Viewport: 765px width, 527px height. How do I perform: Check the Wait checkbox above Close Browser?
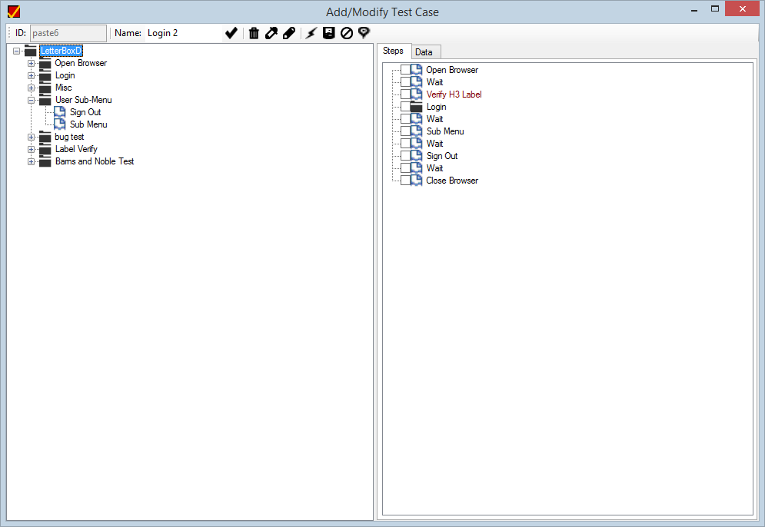point(405,168)
